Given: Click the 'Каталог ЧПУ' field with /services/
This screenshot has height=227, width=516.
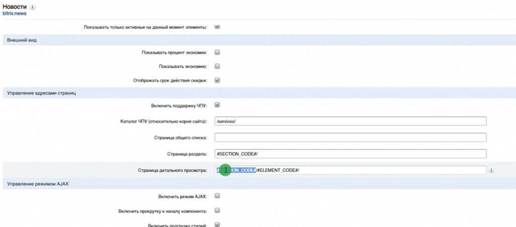Looking at the screenshot, I should [x=351, y=121].
